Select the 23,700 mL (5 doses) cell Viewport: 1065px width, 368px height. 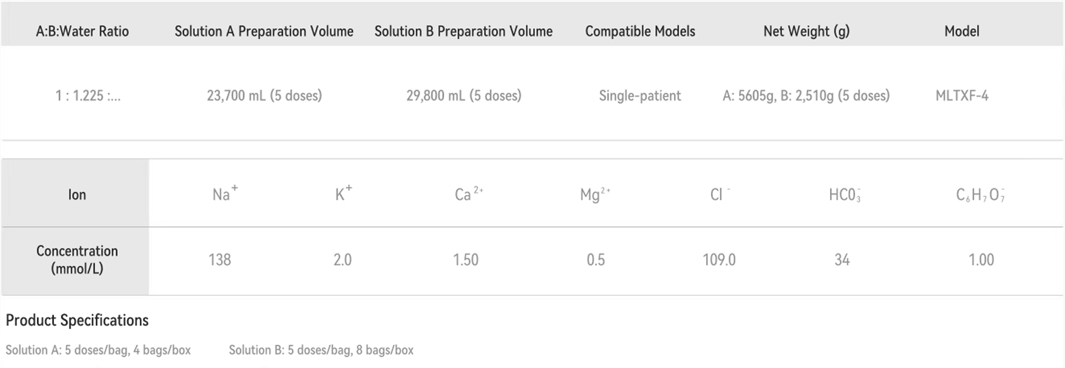tap(264, 96)
